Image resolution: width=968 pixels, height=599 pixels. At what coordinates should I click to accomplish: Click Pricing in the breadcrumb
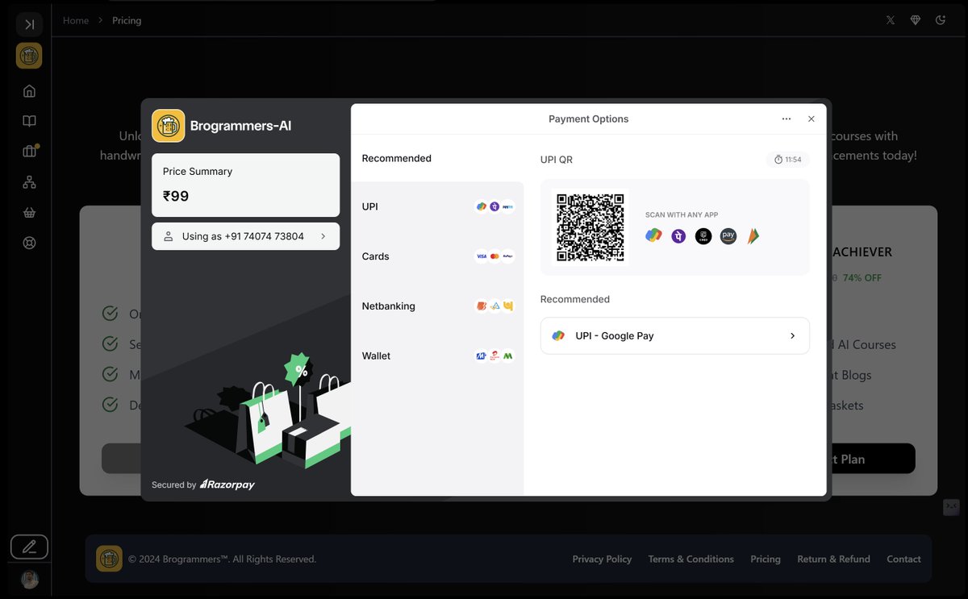pos(127,20)
